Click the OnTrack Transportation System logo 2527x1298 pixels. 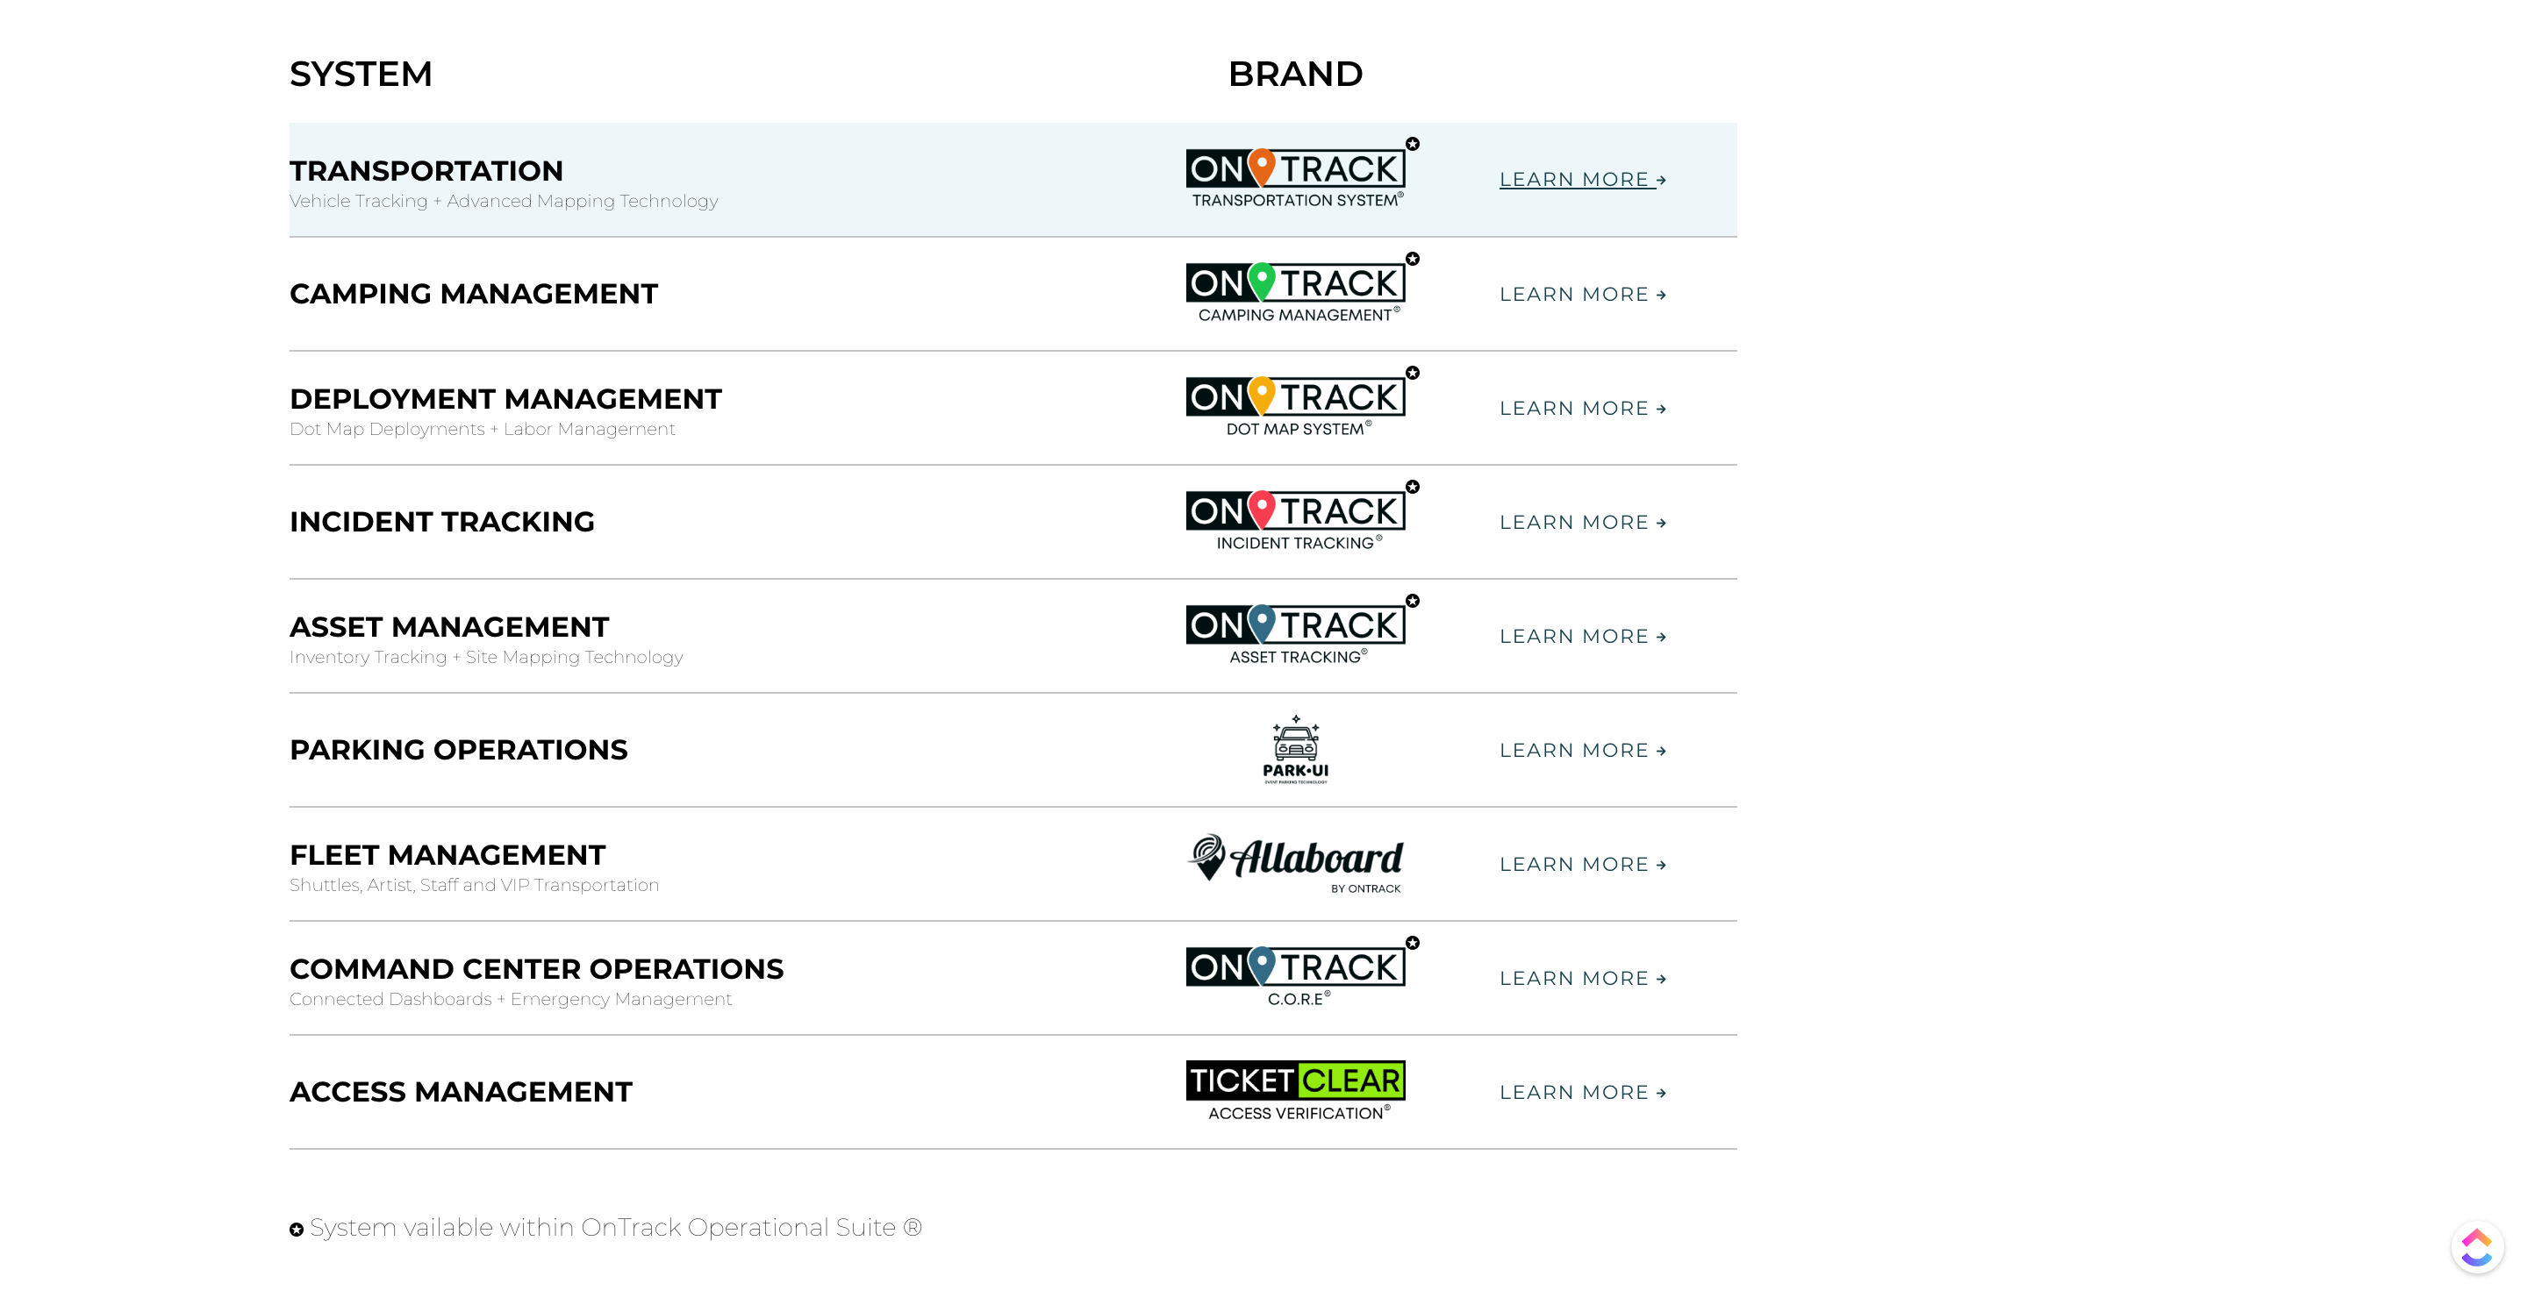click(1302, 174)
